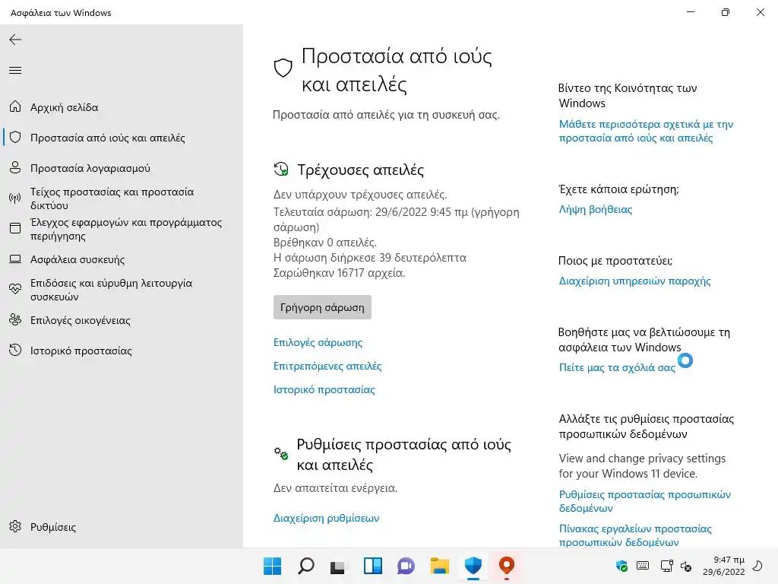Open Ιστορικό προστασίας link under scan options
This screenshot has height=584, width=778.
[x=324, y=389]
